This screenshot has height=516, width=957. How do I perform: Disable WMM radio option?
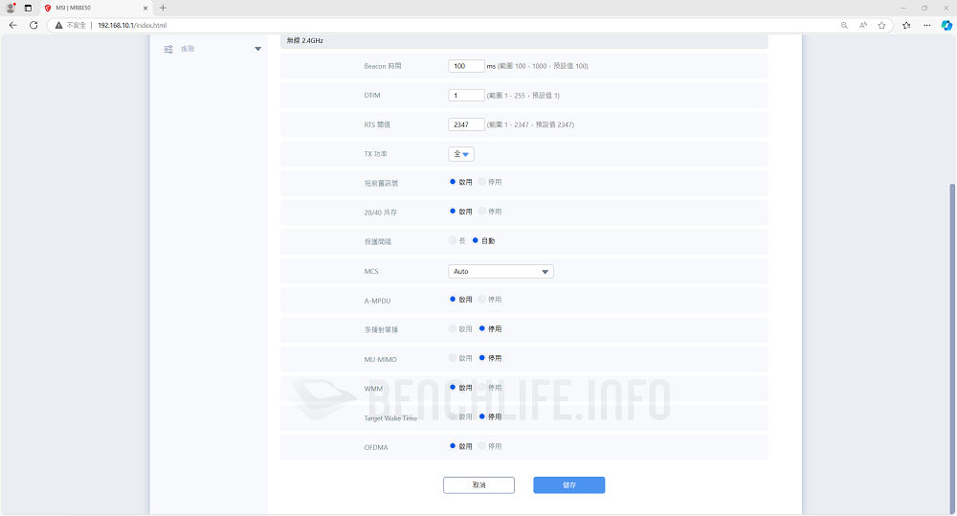click(x=482, y=387)
